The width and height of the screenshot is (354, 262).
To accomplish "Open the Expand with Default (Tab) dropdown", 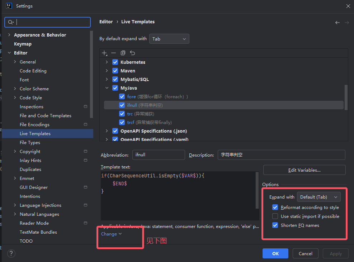I will point(318,197).
